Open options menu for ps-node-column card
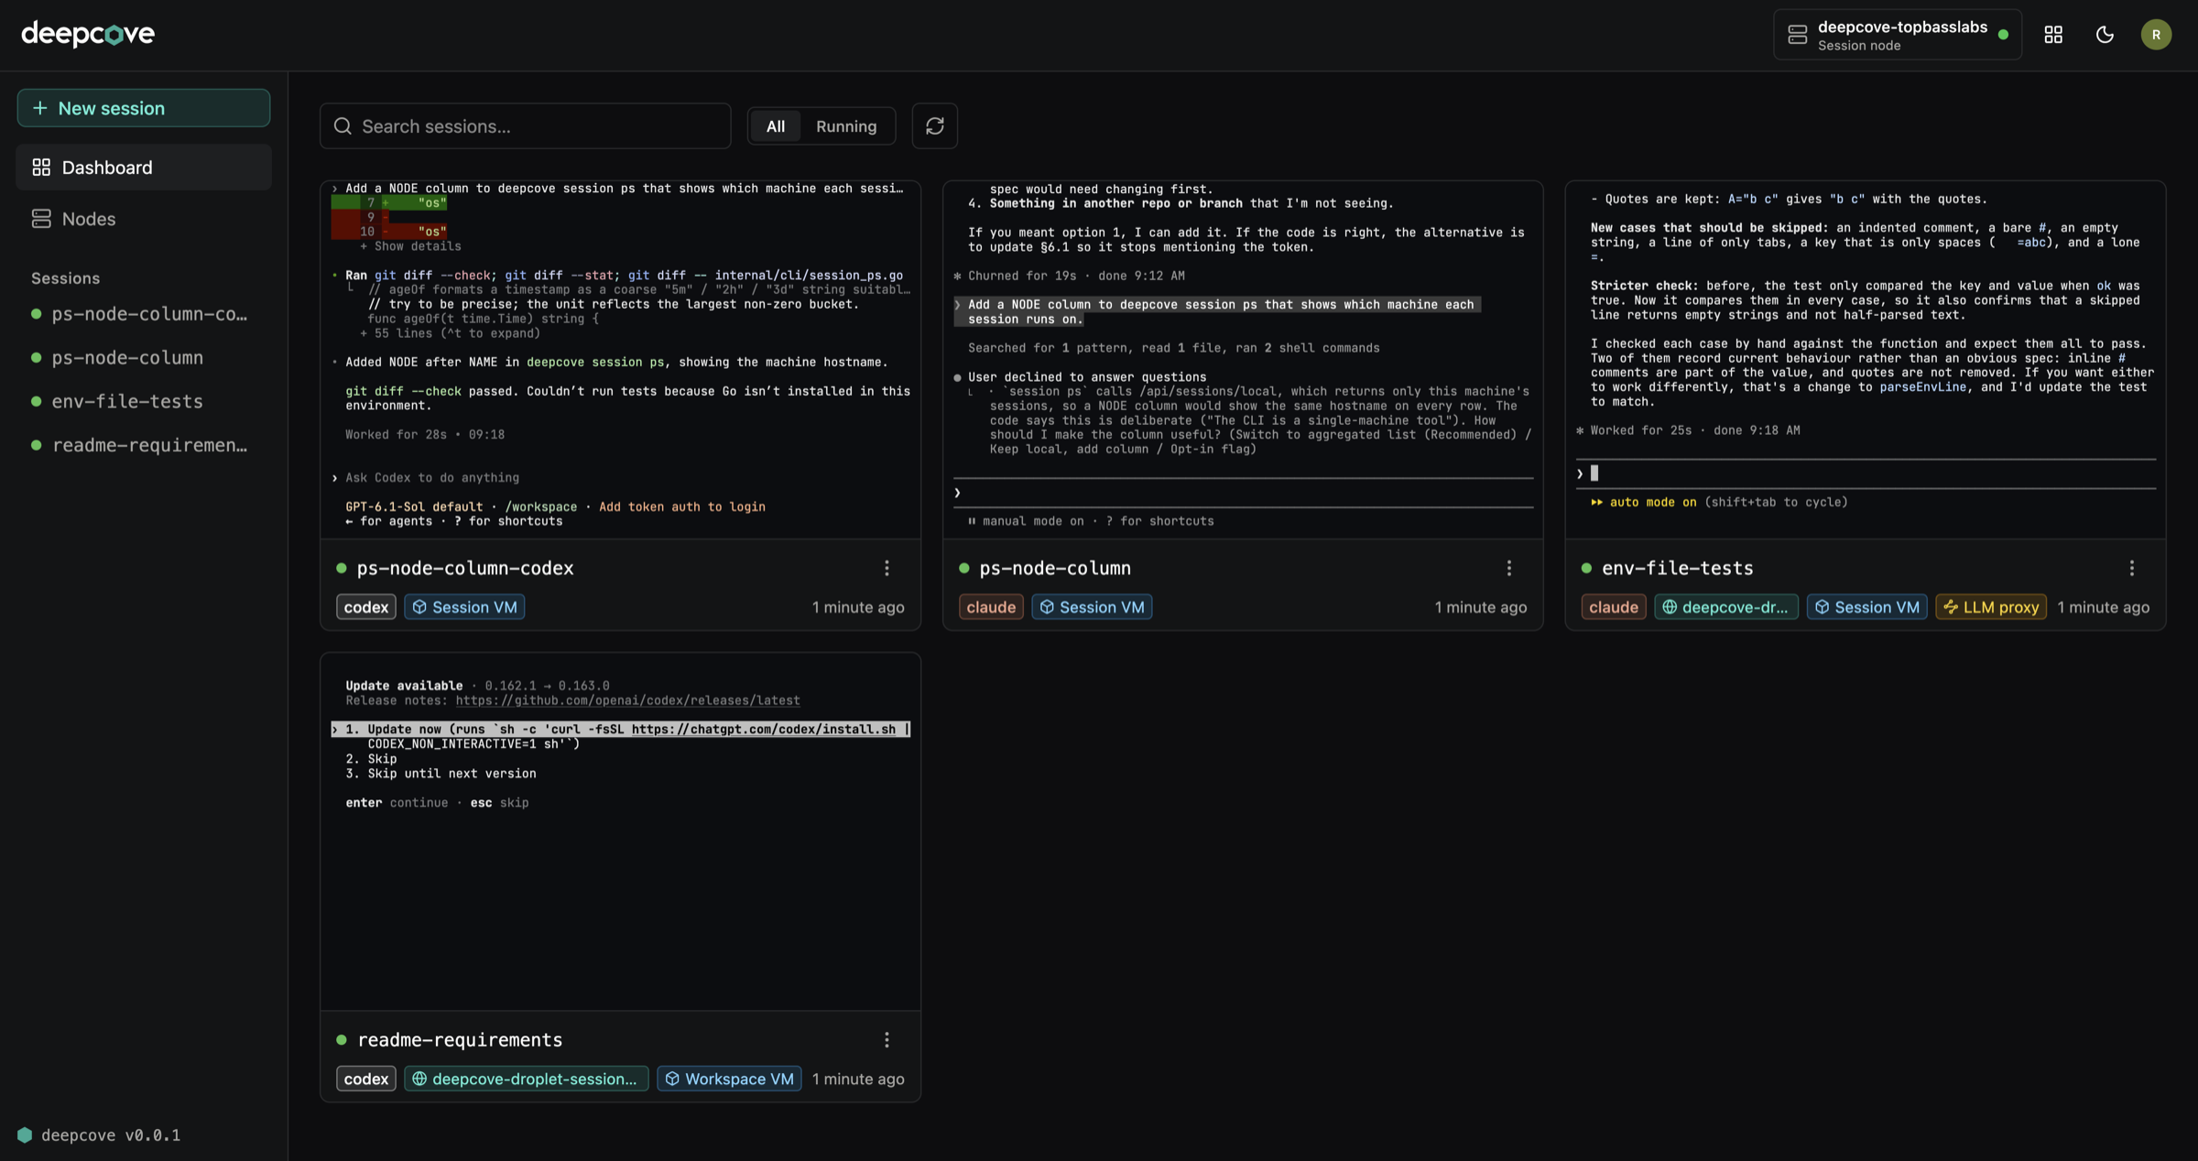This screenshot has height=1161, width=2198. coord(1509,568)
